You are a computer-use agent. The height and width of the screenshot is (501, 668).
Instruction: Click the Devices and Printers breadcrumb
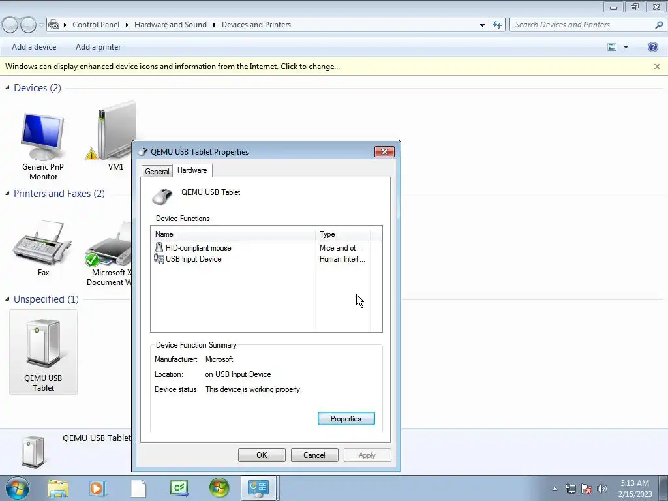[256, 25]
